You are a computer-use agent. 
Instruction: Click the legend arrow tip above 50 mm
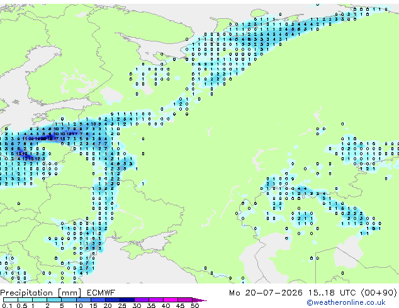(199, 300)
